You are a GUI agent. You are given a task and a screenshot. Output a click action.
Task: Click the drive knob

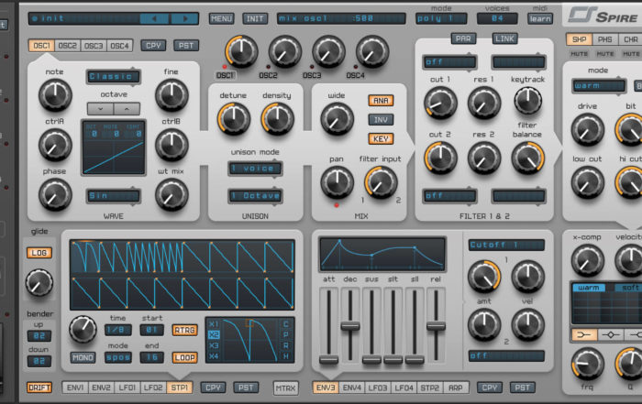[x=587, y=130]
